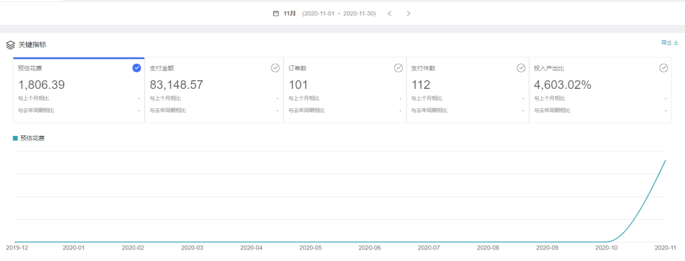Click 与上个月相比 in 订单数 card
This screenshot has width=685, height=261.
tap(304, 99)
